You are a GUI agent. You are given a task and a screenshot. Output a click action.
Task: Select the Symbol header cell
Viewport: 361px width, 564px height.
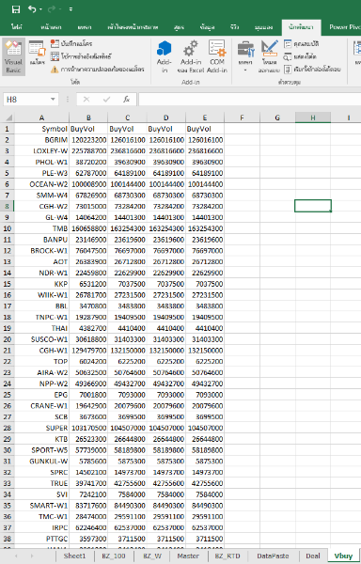pyautogui.click(x=41, y=129)
